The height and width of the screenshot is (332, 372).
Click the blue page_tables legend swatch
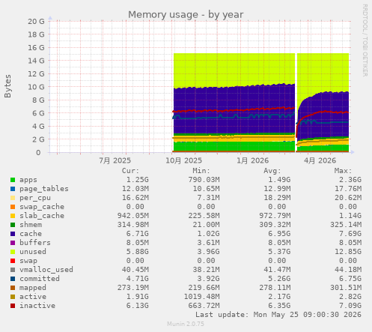point(13,189)
